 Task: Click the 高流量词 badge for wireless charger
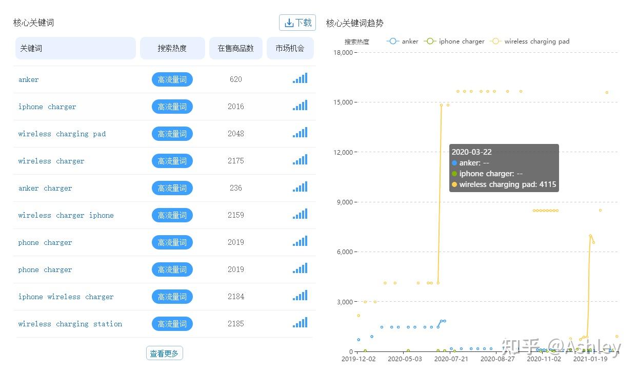pos(172,161)
